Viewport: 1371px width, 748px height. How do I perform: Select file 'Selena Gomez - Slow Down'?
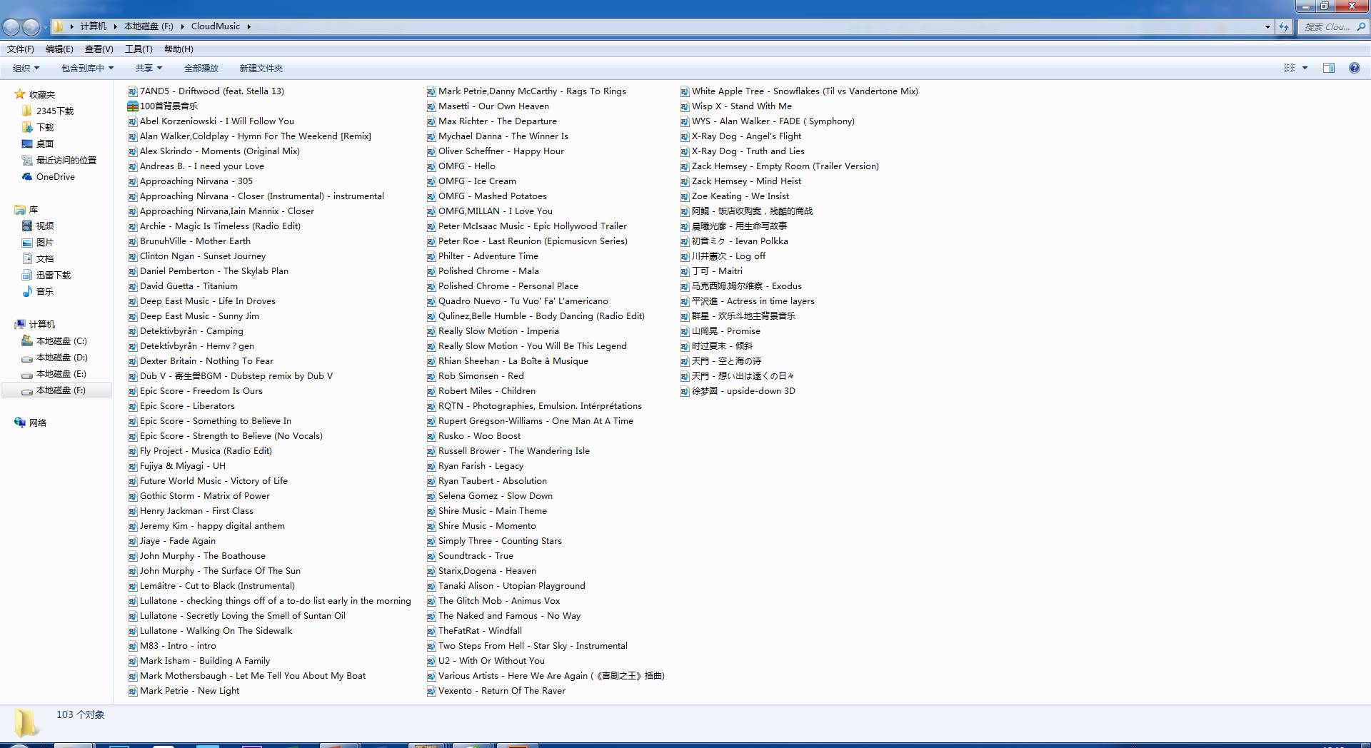pos(496,496)
